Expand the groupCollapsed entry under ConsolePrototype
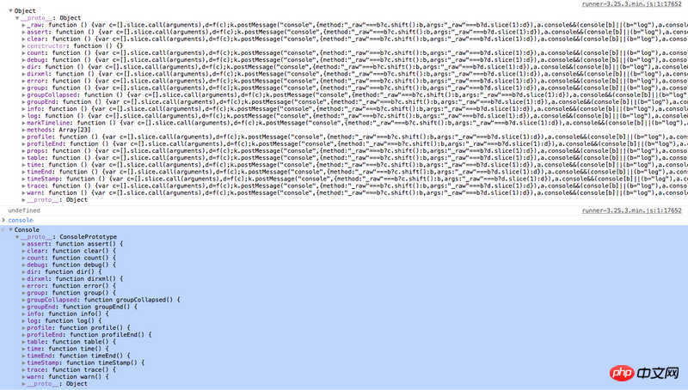This screenshot has width=688, height=390. click(24, 300)
